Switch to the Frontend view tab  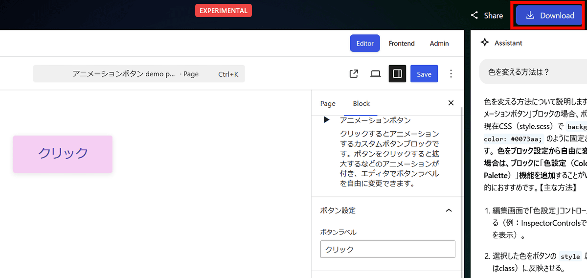(x=402, y=43)
